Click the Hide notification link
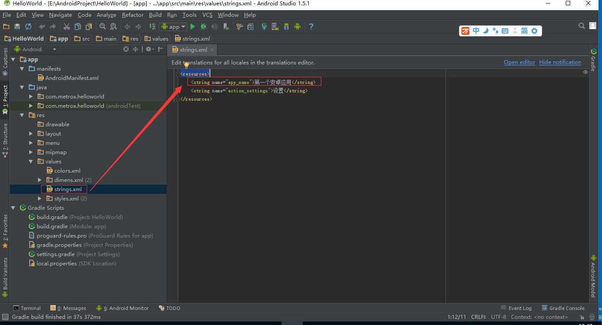 560,62
